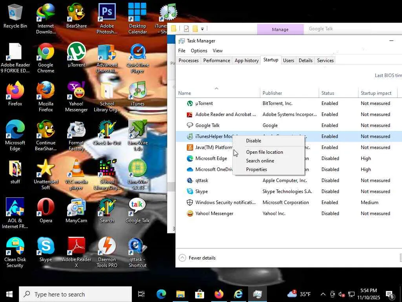Sort startup list by Publisher column

[x=289, y=93]
